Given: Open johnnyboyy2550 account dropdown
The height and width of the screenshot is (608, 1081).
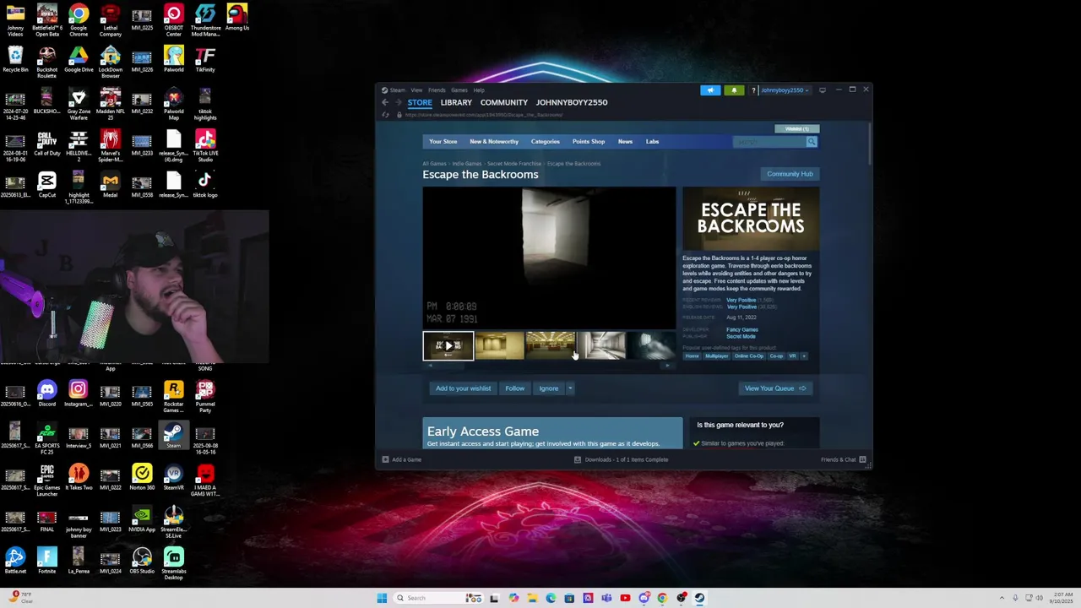Looking at the screenshot, I should coord(785,90).
